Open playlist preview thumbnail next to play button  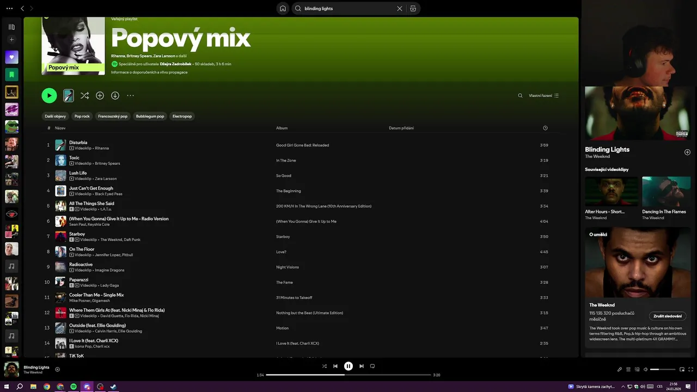pos(68,96)
